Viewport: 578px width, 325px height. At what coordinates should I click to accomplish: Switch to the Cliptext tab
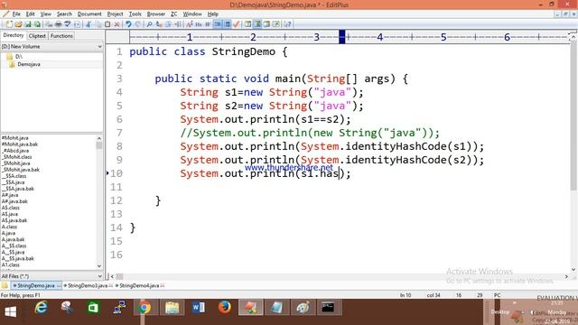(x=37, y=36)
